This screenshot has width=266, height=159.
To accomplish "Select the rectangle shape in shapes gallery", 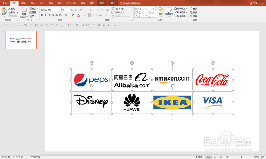I will tap(149, 9).
